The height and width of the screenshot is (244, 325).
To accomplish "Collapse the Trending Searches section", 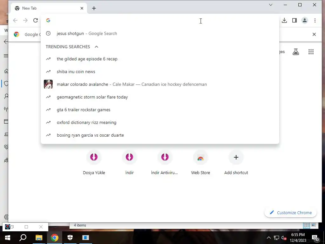I will pos(96,47).
